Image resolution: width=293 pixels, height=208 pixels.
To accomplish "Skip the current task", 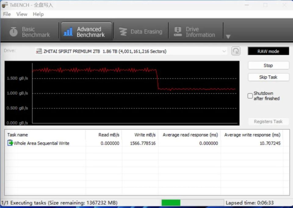I will [x=268, y=77].
